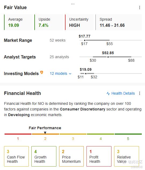Select the Growth Health card

click(x=44, y=156)
